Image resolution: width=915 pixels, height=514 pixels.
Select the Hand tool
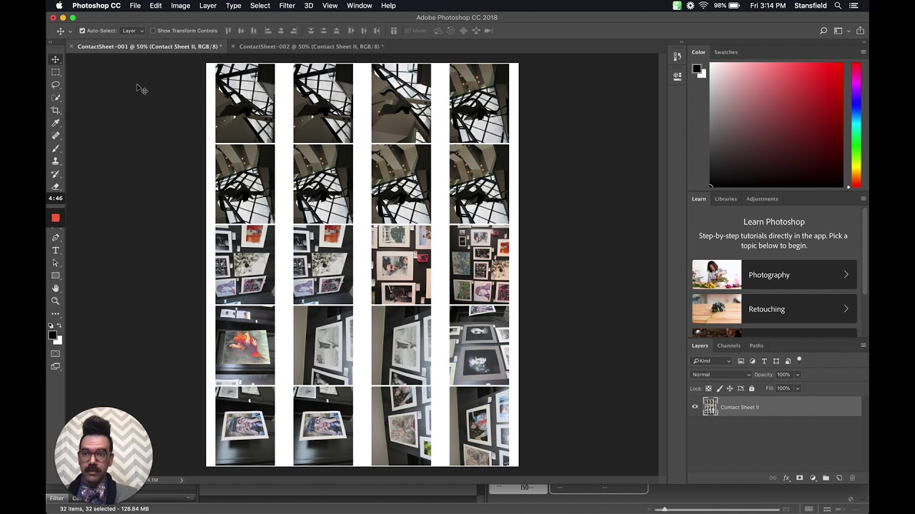point(55,288)
